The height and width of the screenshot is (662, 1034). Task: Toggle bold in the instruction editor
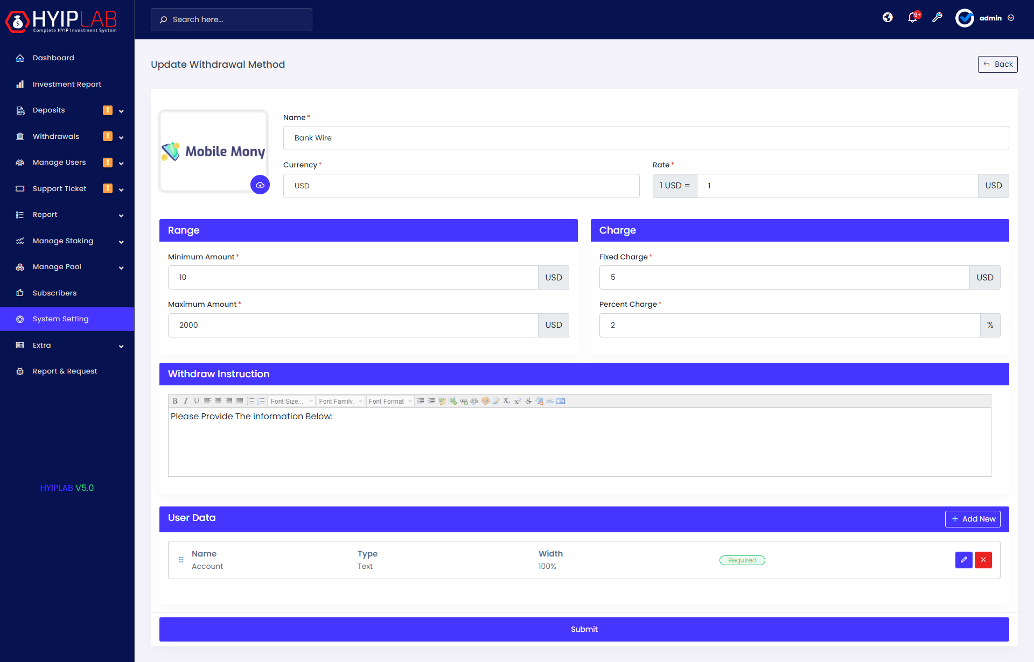point(175,402)
